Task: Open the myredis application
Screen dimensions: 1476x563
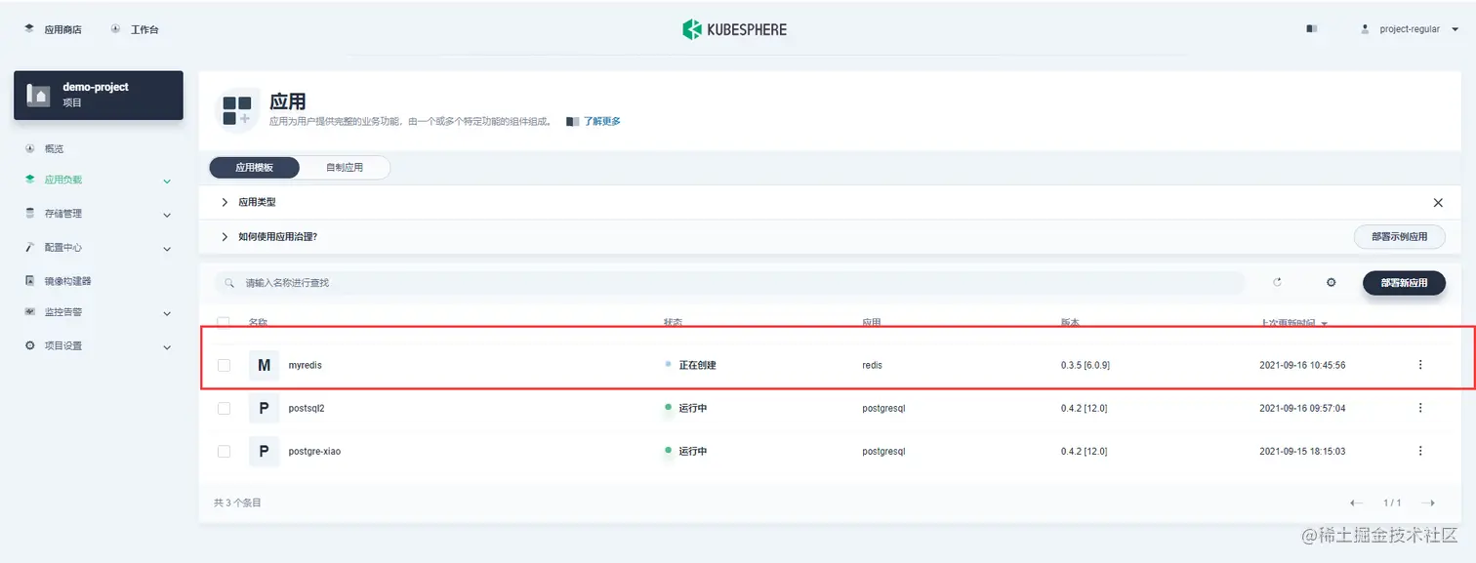Action: (305, 366)
